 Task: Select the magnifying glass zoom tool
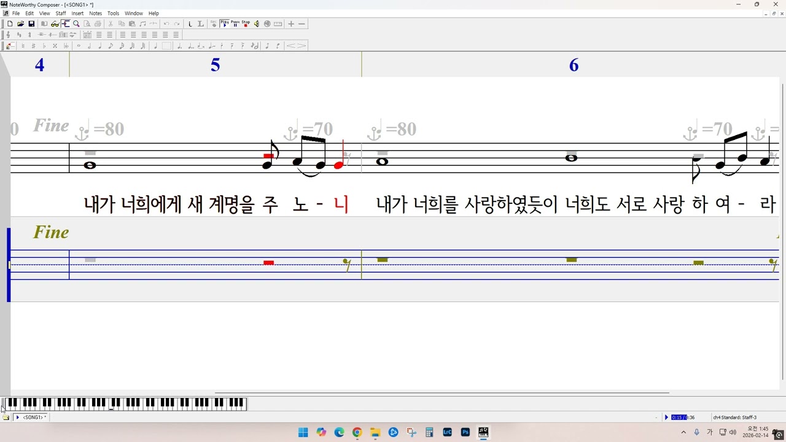tap(76, 24)
